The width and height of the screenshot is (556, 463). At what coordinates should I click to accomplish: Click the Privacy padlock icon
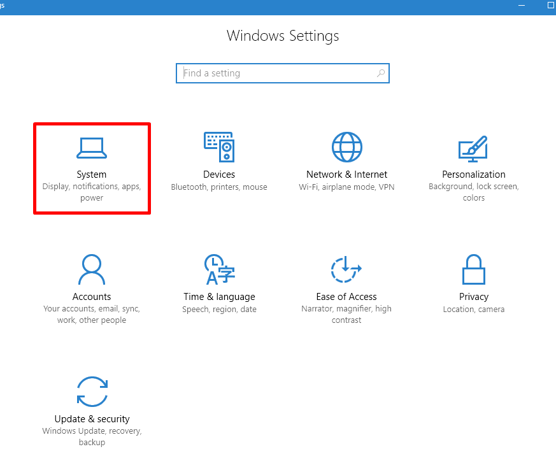pyautogui.click(x=473, y=269)
